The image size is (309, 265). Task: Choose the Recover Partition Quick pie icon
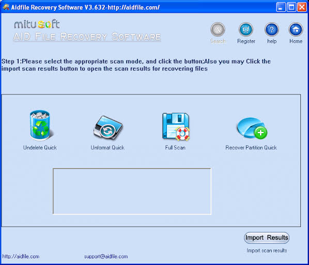252,128
